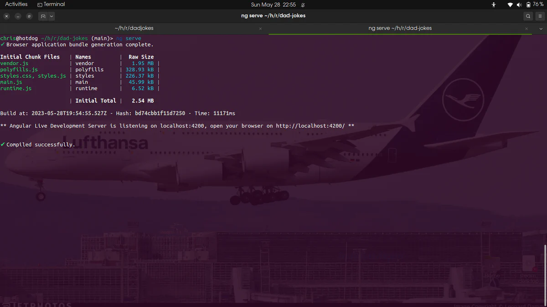
Task: Click the volume speaker icon
Action: 519,5
